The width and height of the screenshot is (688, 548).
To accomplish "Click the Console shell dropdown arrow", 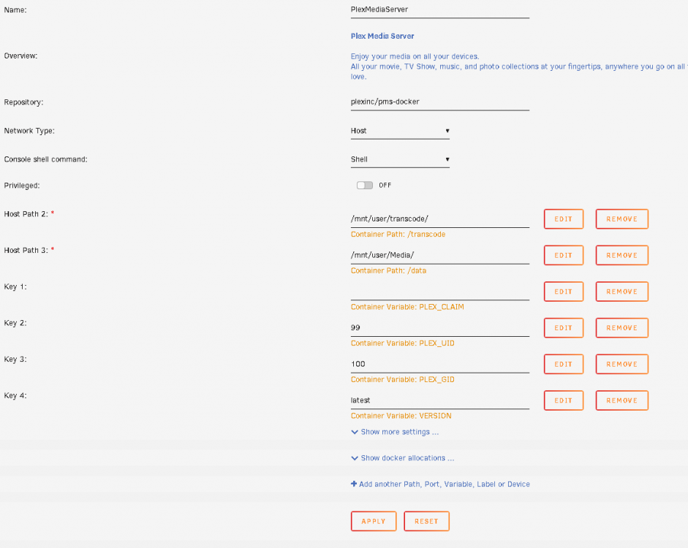I will (447, 159).
